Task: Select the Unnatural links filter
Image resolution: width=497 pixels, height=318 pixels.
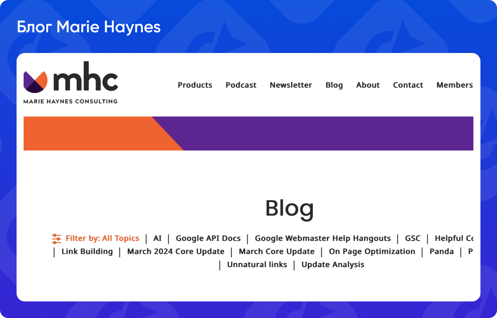Action: pyautogui.click(x=257, y=265)
